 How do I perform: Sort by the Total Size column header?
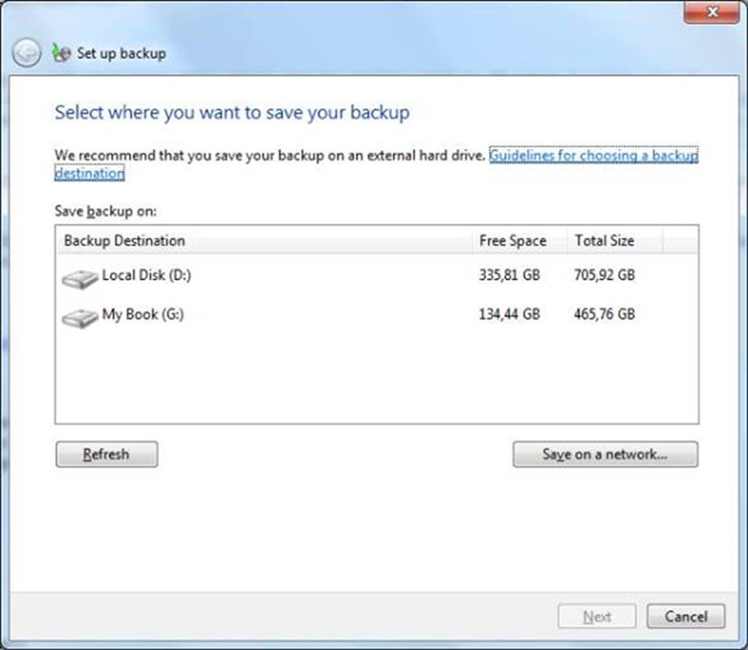click(604, 240)
